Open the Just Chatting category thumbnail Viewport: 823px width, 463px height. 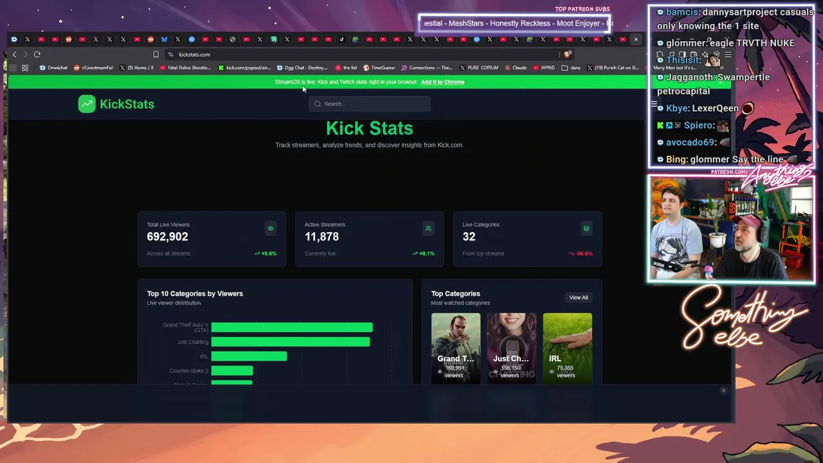tap(512, 348)
